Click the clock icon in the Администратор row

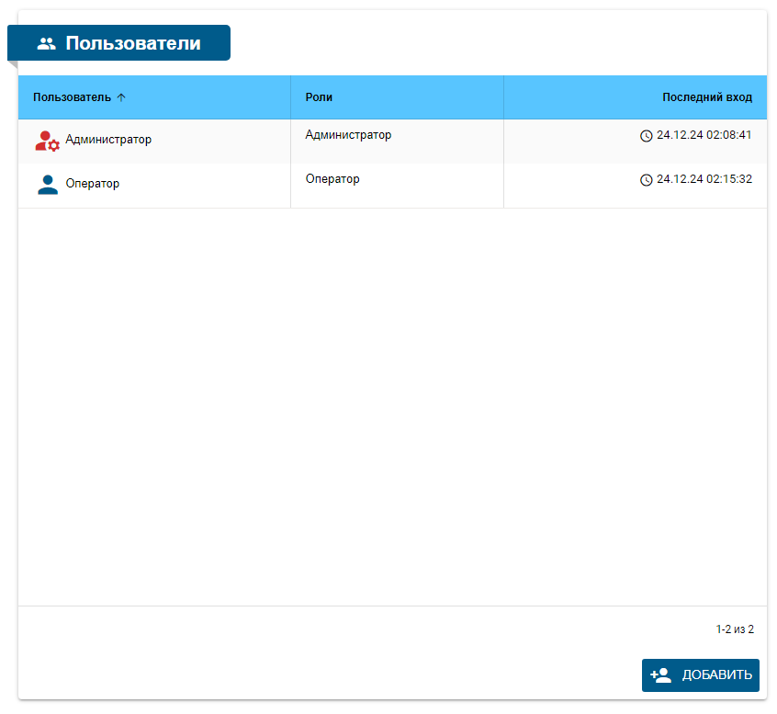tap(646, 136)
